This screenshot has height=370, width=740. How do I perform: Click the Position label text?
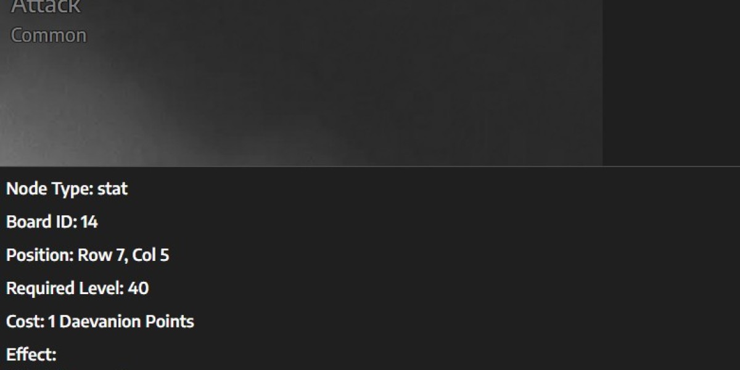39,255
